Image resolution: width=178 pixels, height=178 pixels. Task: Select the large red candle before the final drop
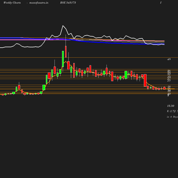pyautogui.click(x=145, y=80)
